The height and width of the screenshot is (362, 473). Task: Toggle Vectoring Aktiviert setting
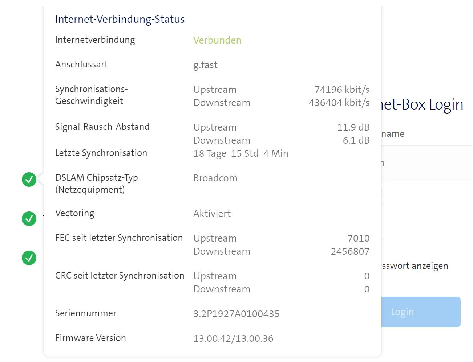click(x=212, y=214)
